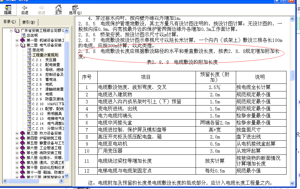Open C.2.12 照明器具 topic
300x189 pixels.
click(47, 114)
